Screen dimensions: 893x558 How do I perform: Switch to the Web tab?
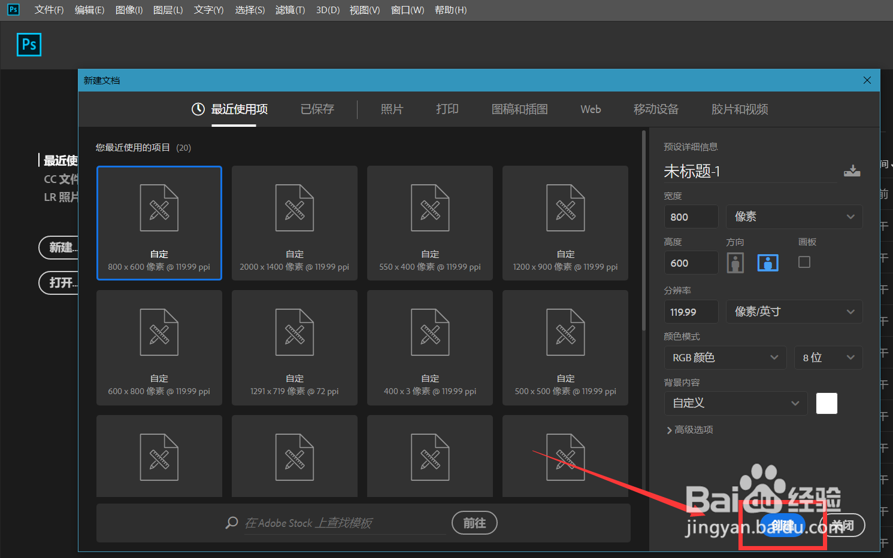click(591, 109)
